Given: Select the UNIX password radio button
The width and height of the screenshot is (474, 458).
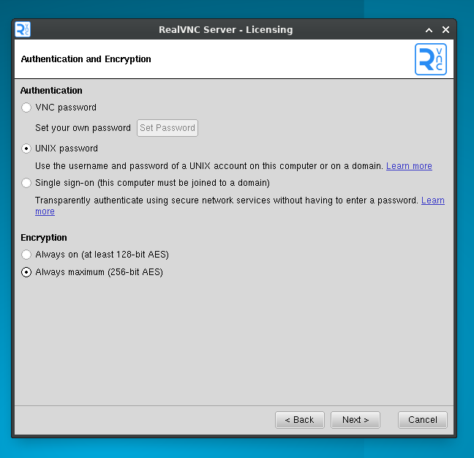Looking at the screenshot, I should [27, 149].
